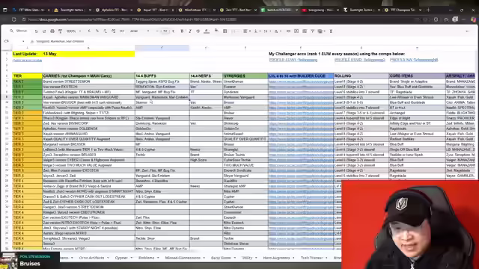Select the 14.4 BUFFS header cell

point(162,76)
